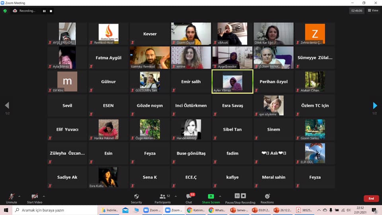Select Ayfer Yilmaz highlighted video tile
The width and height of the screenshot is (382, 215).
point(232,81)
